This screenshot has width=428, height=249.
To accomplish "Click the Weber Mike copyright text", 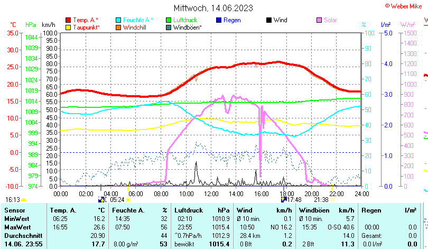I will point(404,6).
